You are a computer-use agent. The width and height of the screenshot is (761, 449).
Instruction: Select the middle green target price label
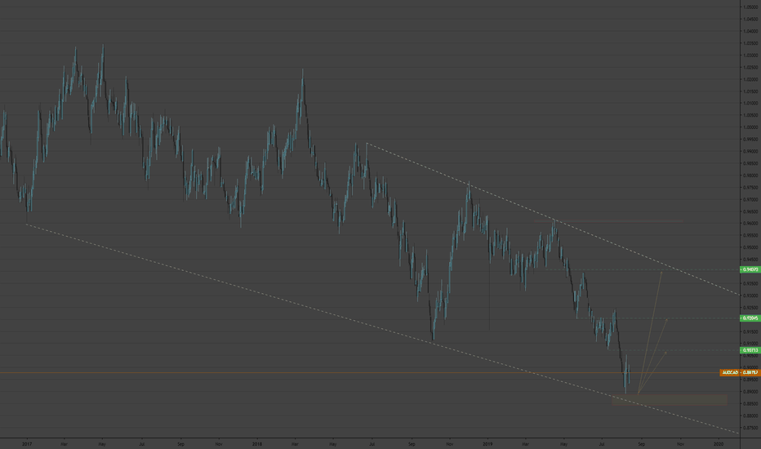coord(750,318)
